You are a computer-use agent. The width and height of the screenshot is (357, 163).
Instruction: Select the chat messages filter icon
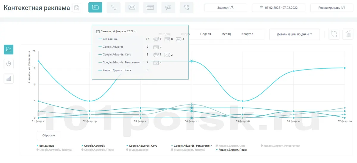pyautogui.click(x=168, y=8)
